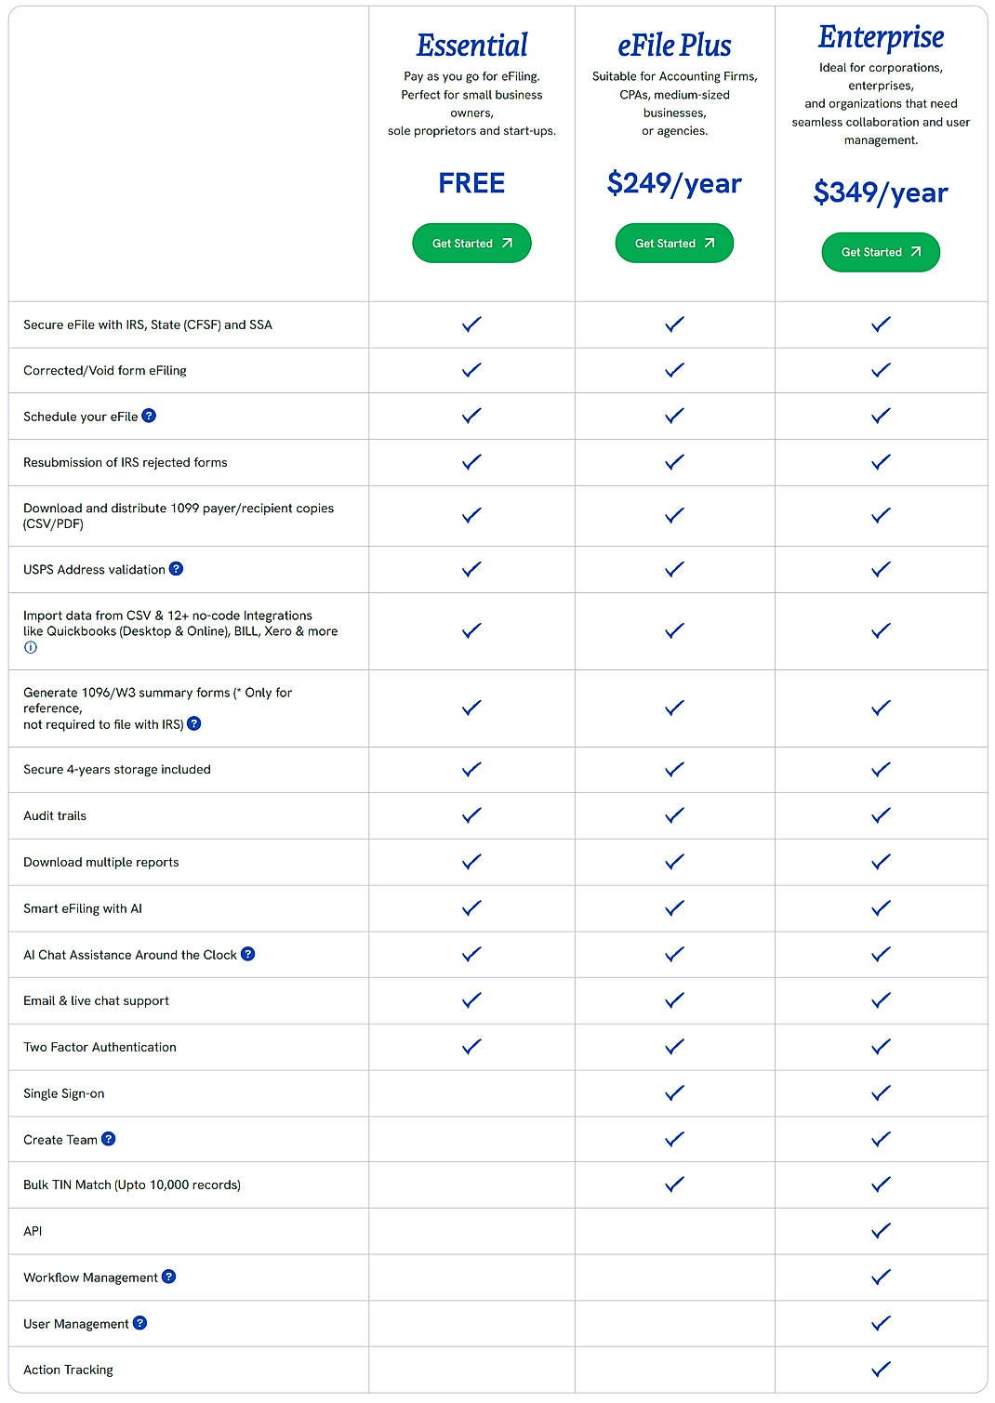Select the eFile Plus plan heading
Viewport: 995px width, 1403px height.
point(673,44)
